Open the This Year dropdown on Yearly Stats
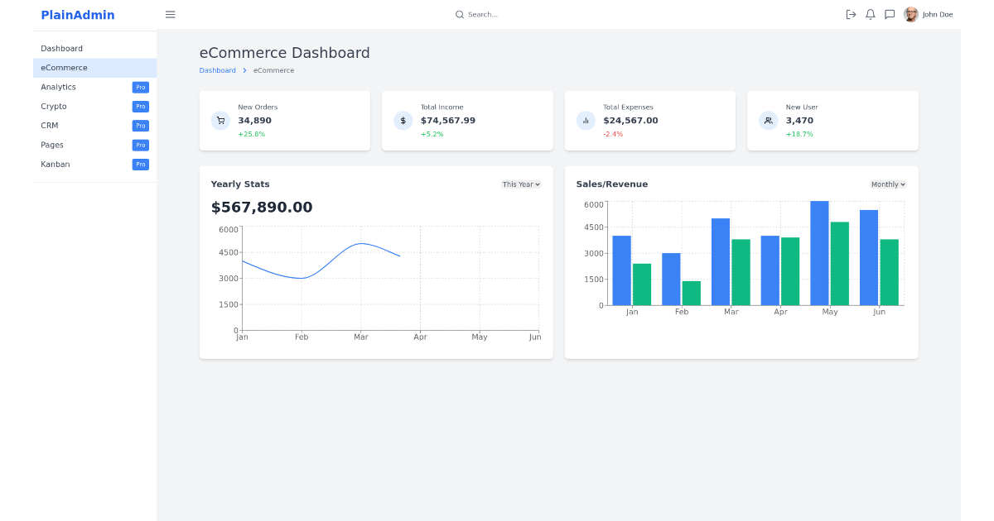The height and width of the screenshot is (521, 994). tap(520, 184)
